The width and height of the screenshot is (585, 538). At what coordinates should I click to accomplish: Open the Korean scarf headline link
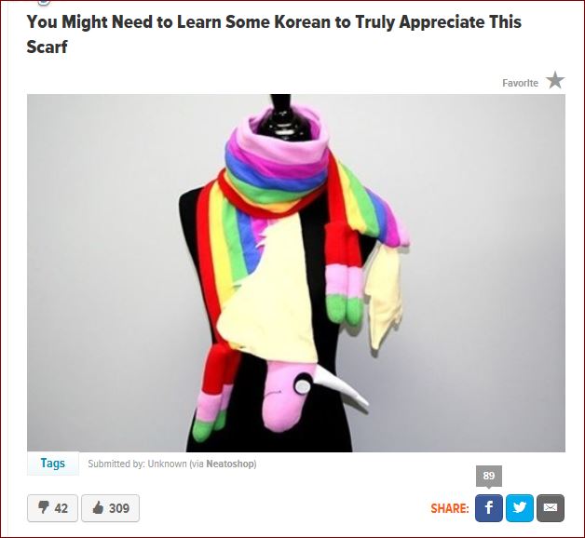click(274, 34)
